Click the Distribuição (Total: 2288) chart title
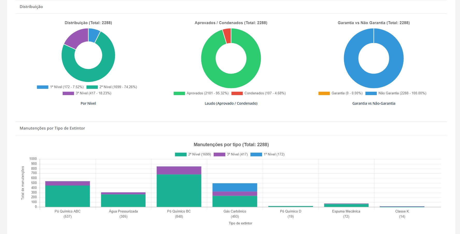Image resolution: width=460 pixels, height=234 pixels. (x=88, y=23)
